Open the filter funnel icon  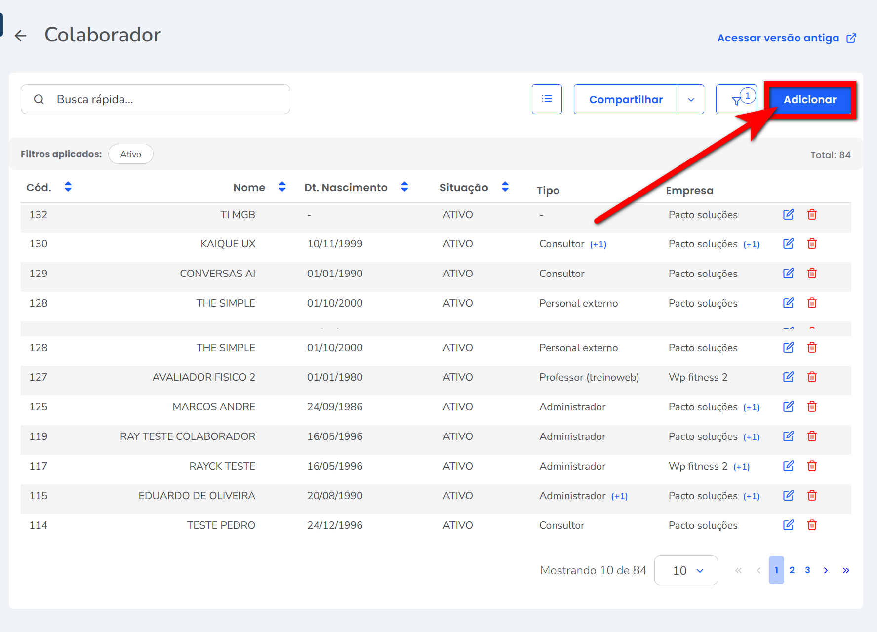(736, 101)
